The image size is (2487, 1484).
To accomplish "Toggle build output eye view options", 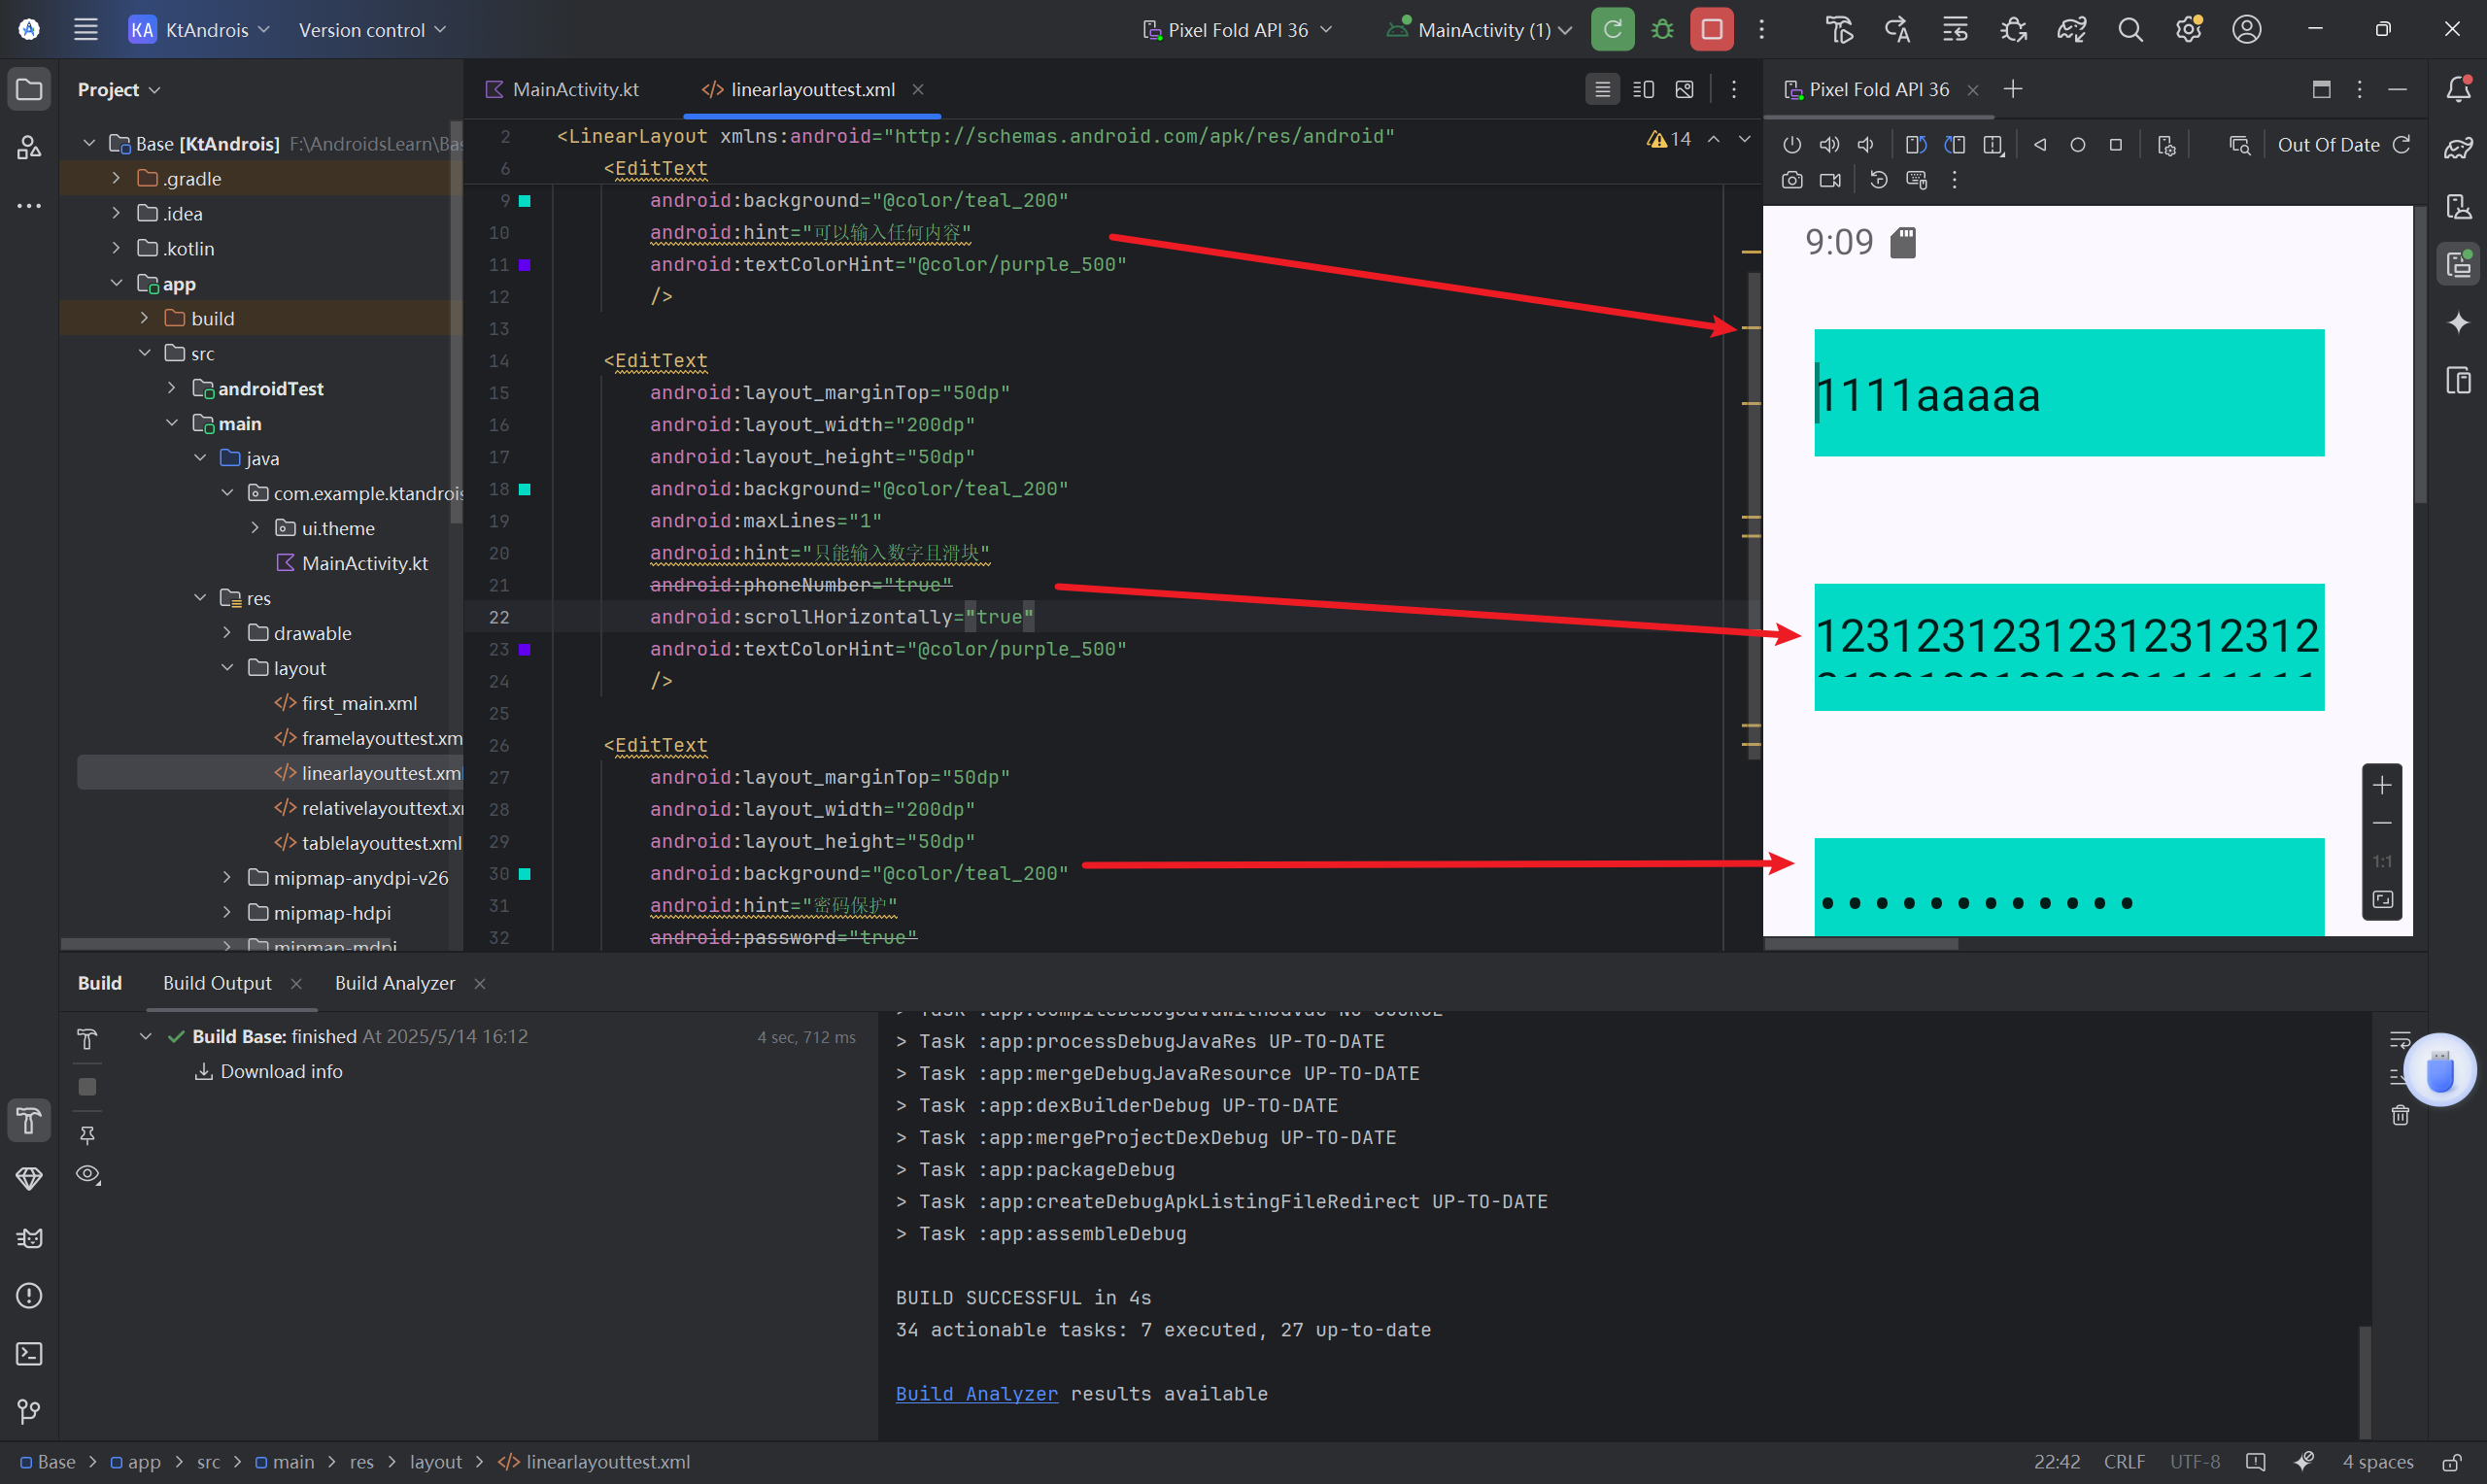I will (x=88, y=1175).
